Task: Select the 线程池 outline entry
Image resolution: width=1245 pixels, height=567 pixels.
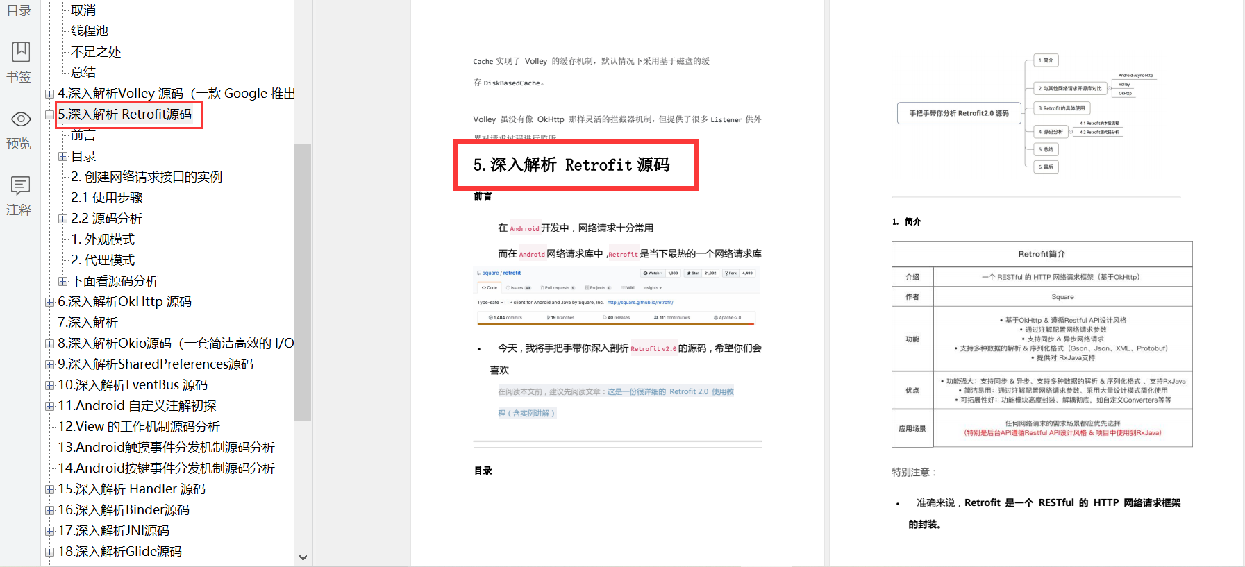Action: tap(90, 31)
